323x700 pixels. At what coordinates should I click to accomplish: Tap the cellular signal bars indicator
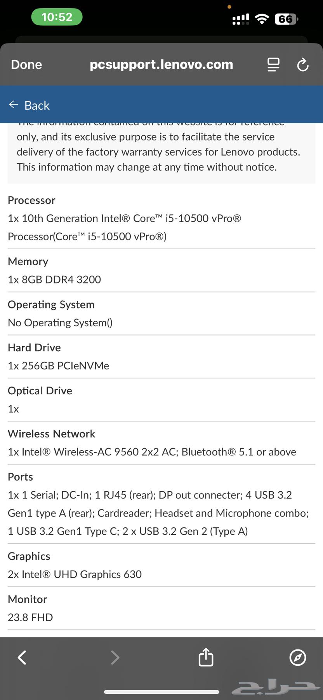240,18
